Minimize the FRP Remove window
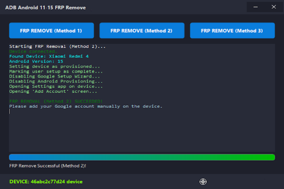Viewport: 284px width, 189px height. [x=256, y=7]
